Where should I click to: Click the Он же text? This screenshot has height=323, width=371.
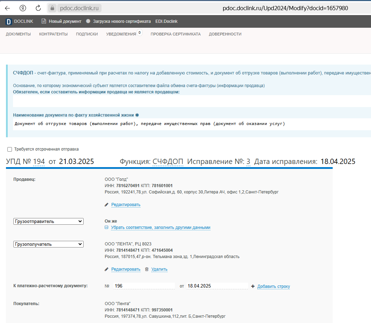click(x=111, y=221)
